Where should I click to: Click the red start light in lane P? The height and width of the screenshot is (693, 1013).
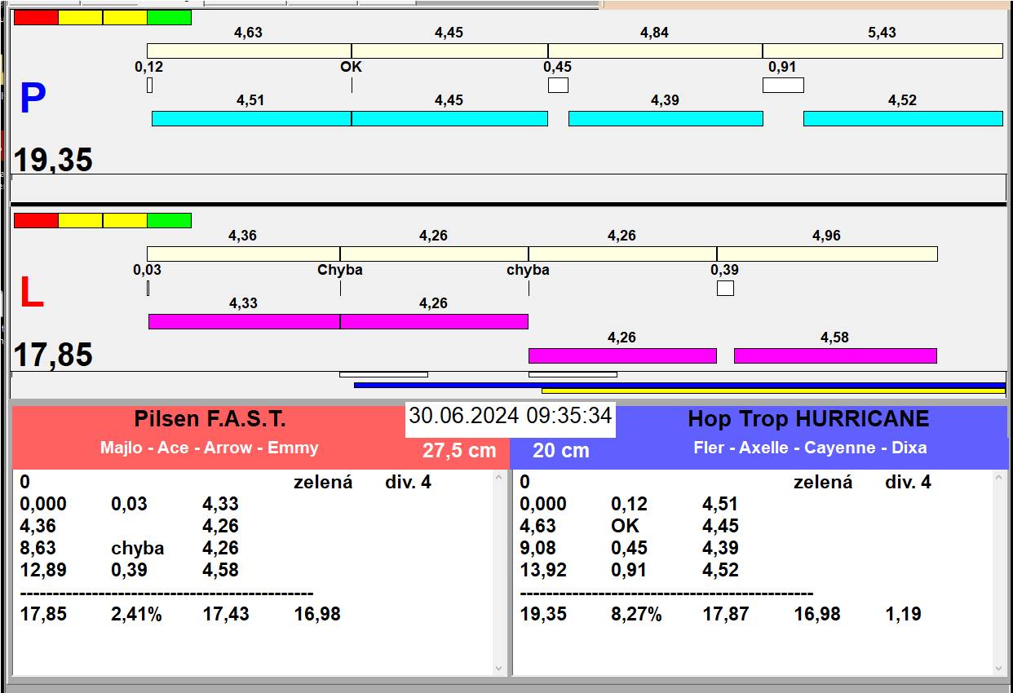[x=36, y=17]
